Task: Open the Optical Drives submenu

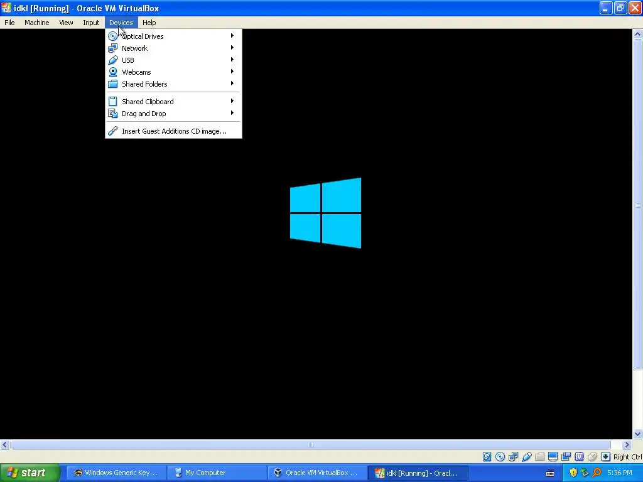Action: (173, 36)
